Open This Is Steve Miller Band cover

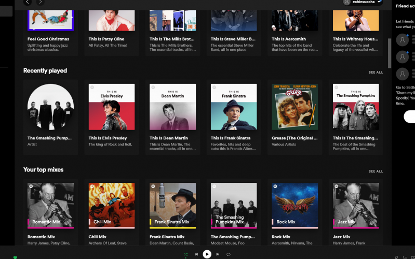(234, 21)
